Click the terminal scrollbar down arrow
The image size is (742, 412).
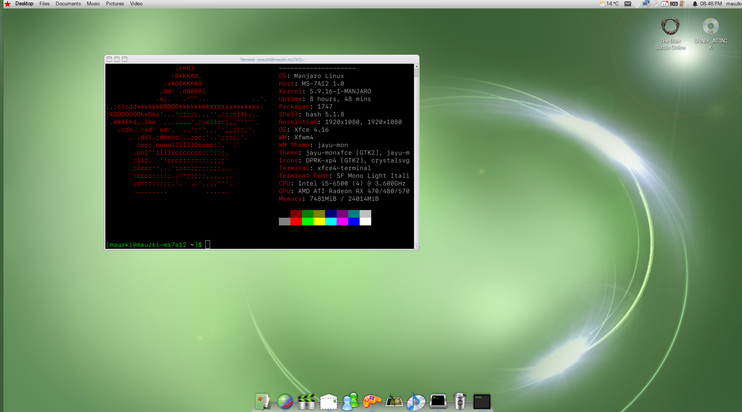[416, 247]
